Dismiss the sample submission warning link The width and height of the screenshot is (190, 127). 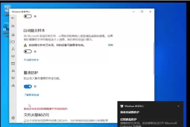110,45
